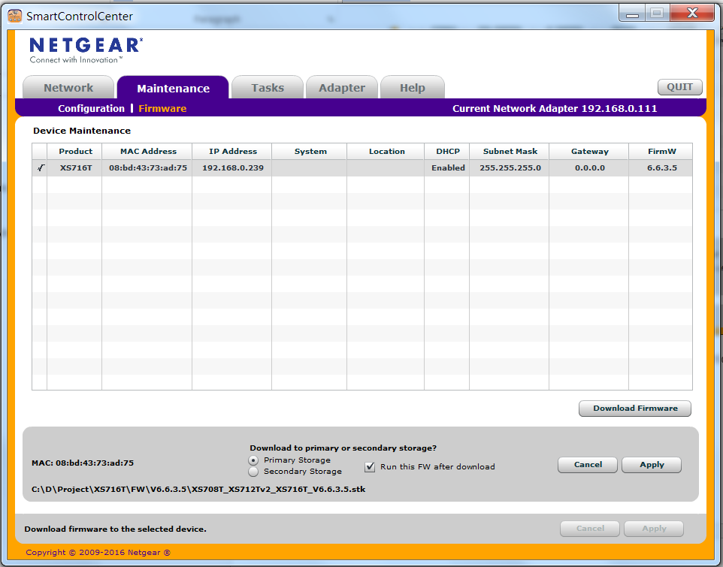Screen dimensions: 723x567
Task: Click the Current Network Adapter 192.168.0.111 text
Action: [554, 109]
